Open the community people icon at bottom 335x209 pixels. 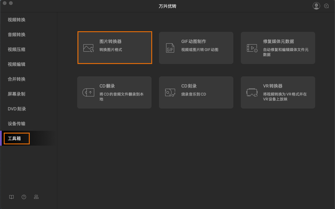[x=36, y=197]
